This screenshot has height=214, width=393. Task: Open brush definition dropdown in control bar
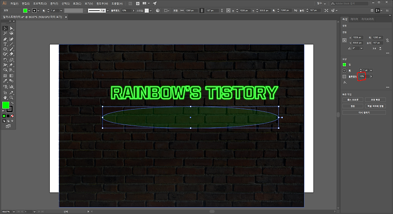[x=108, y=10]
